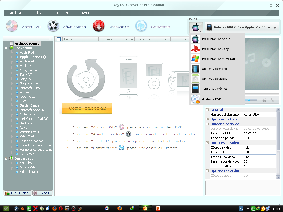Open the Convertir menu

click(63, 13)
